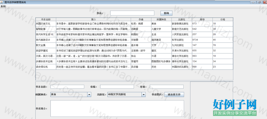Click the 库存 column header

click(202, 20)
